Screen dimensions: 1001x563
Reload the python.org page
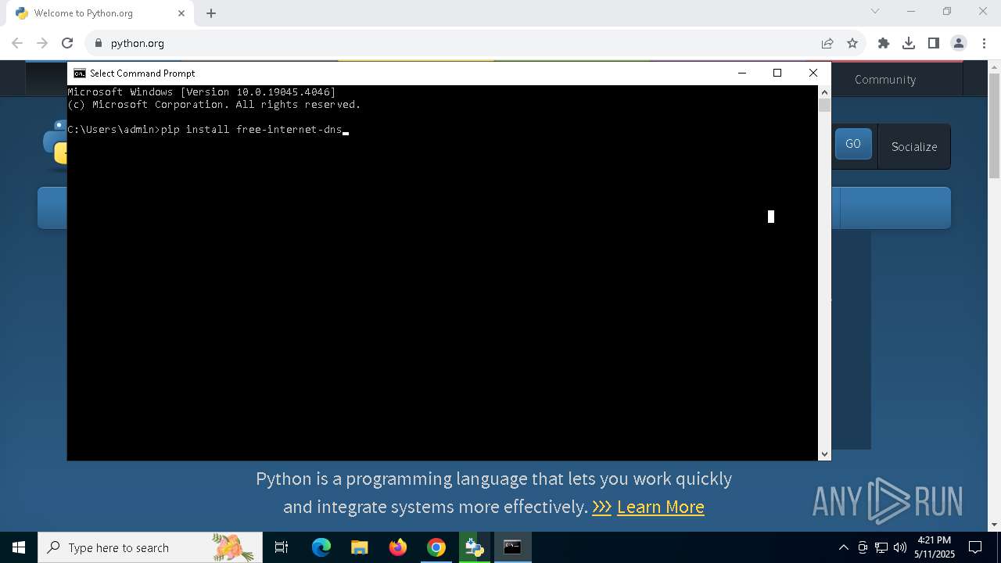pyautogui.click(x=67, y=43)
